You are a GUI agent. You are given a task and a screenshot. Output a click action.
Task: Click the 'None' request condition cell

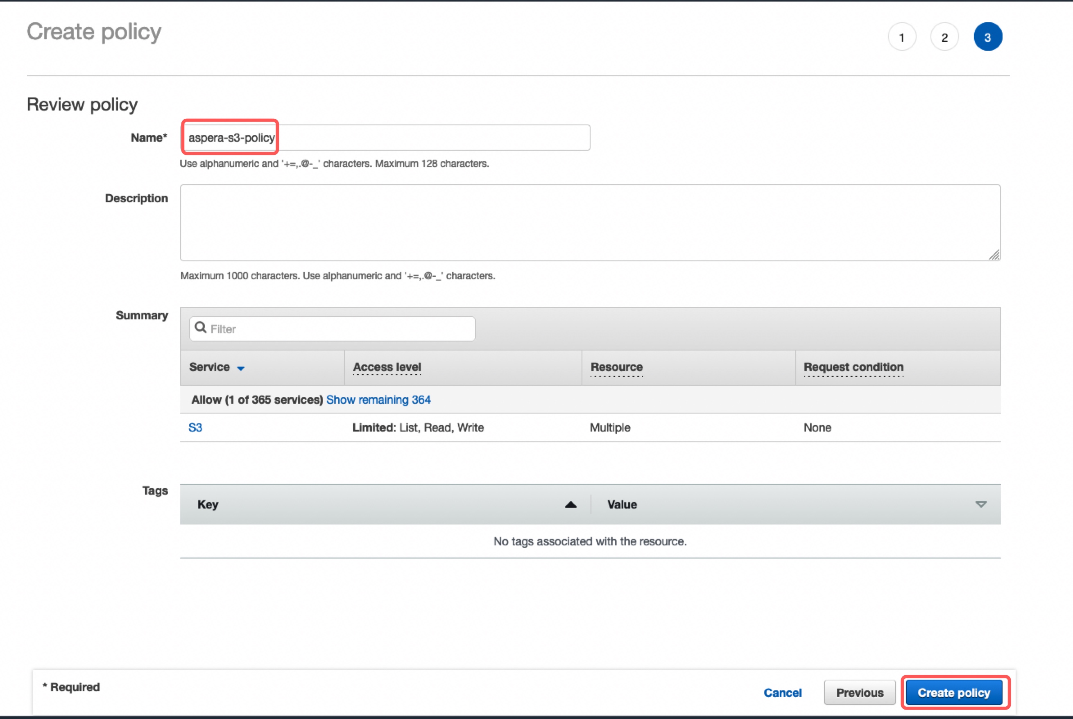click(x=817, y=427)
